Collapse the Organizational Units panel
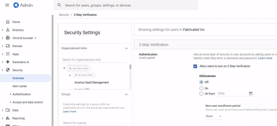277x126 pixels. click(126, 48)
